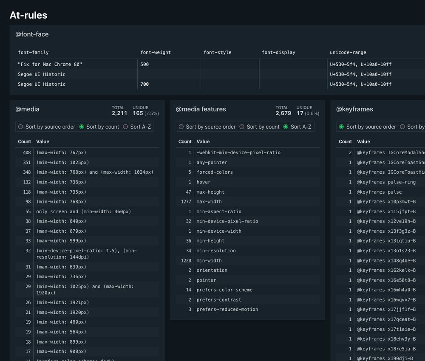Click the @media features panel title
Viewport: 425px width, 361px height.
[x=201, y=109]
